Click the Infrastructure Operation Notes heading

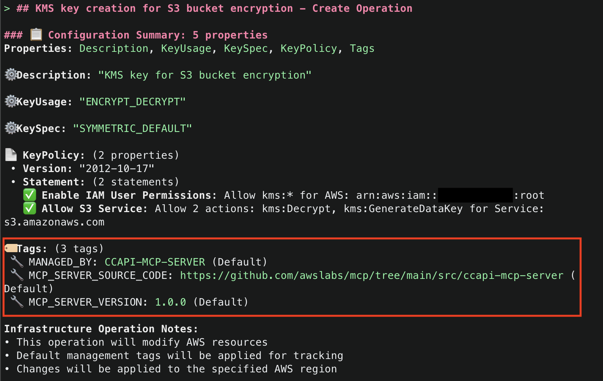tap(101, 329)
